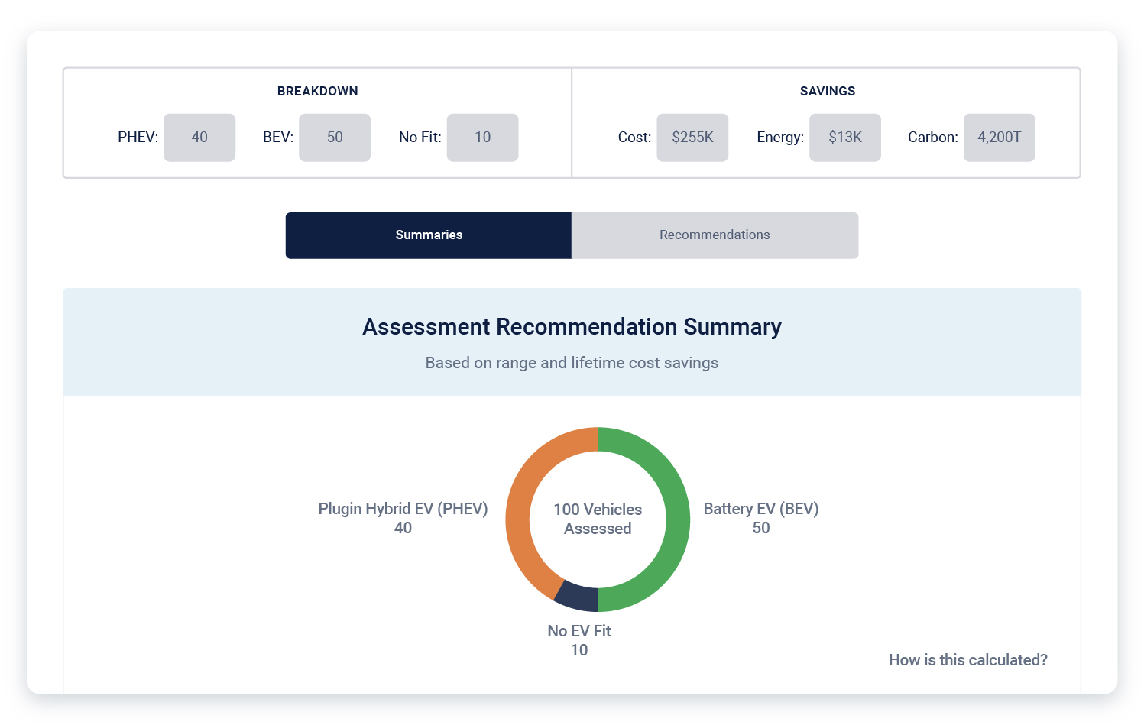Open the How is this calculated link
The width and height of the screenshot is (1144, 725).
[x=967, y=660]
